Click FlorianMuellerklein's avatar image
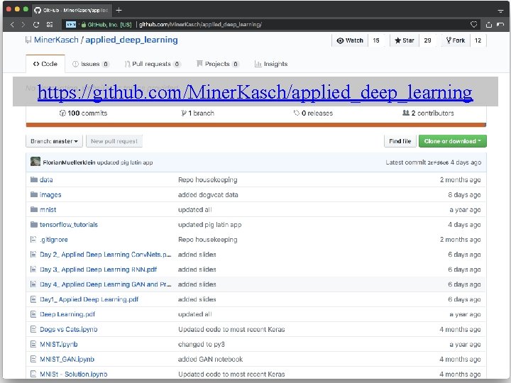The width and height of the screenshot is (511, 383). click(x=35, y=162)
